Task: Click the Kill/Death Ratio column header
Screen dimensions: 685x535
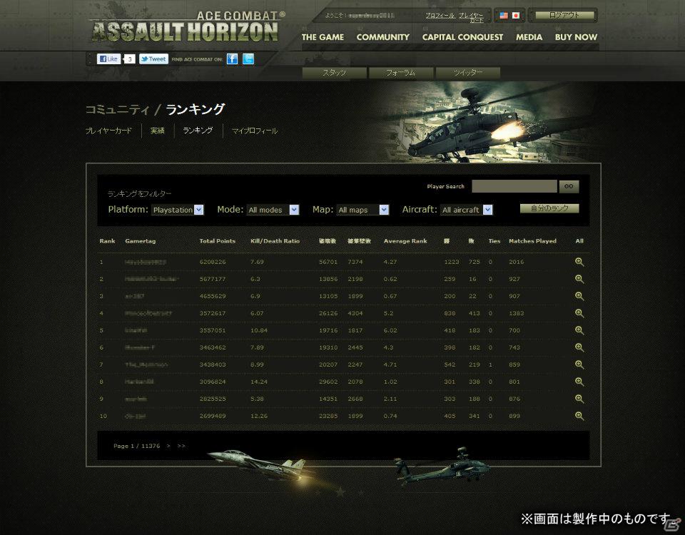Action: click(x=275, y=241)
